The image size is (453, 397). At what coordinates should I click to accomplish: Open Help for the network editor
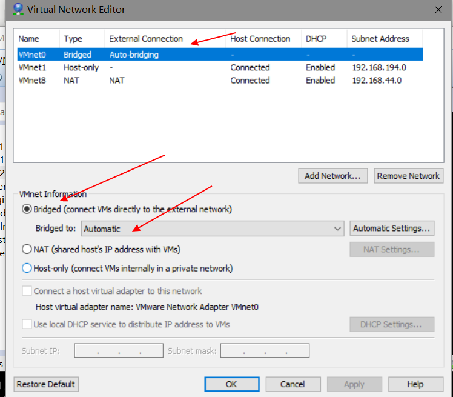(x=415, y=384)
